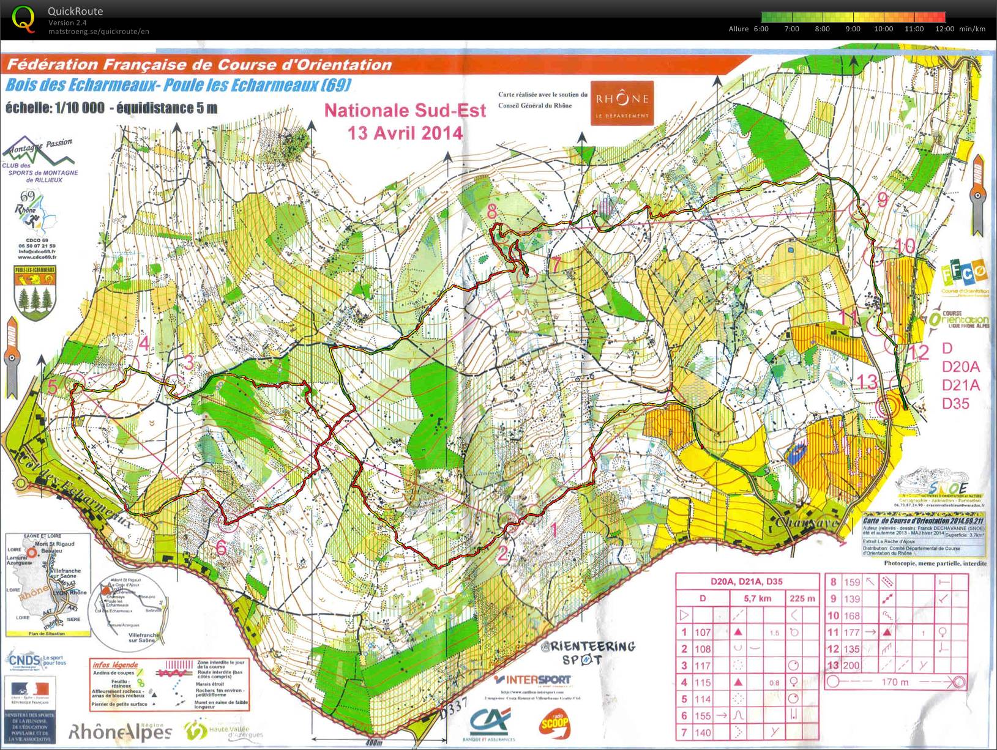Click the Haute Vallée d'Azergues logo
The height and width of the screenshot is (750, 997).
pyautogui.click(x=223, y=730)
